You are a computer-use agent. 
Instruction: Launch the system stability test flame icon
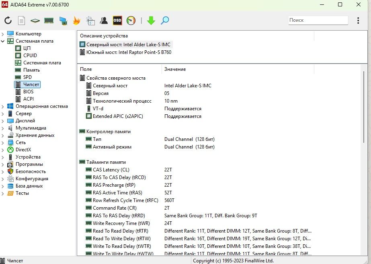[x=76, y=21]
